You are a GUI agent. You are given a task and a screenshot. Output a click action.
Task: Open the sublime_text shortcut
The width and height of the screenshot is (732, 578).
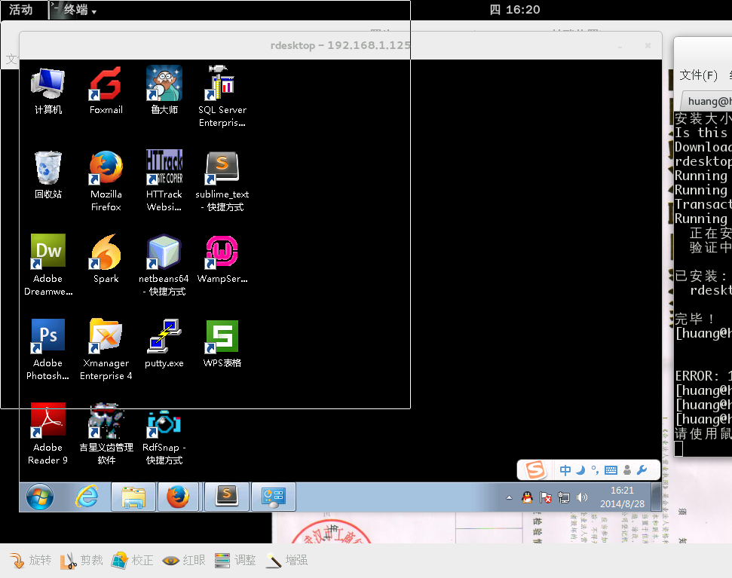tap(222, 182)
